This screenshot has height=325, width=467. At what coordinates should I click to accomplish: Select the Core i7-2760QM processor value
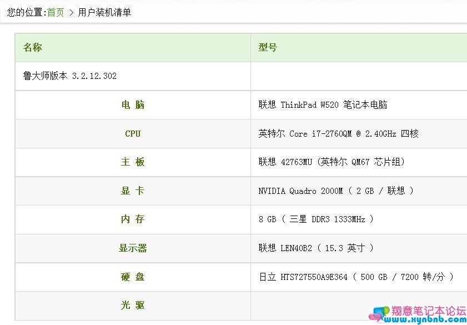339,133
